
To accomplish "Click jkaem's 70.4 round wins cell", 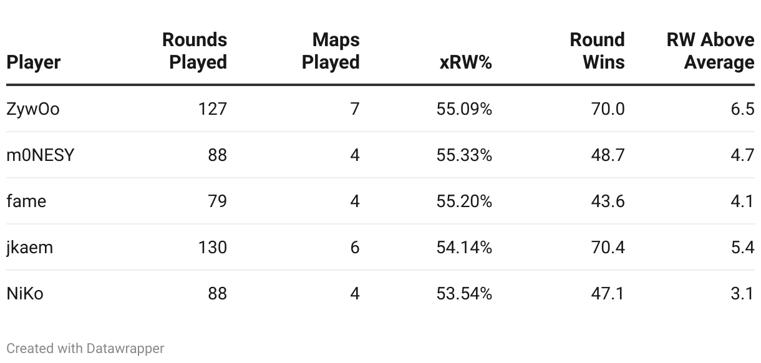I will 608,248.
